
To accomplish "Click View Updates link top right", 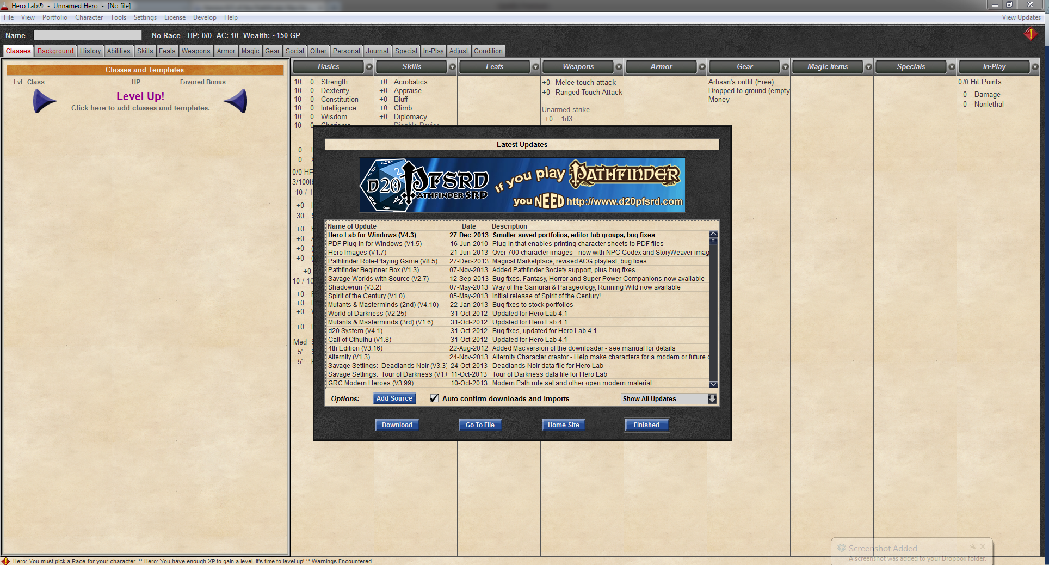I will pyautogui.click(x=1021, y=17).
